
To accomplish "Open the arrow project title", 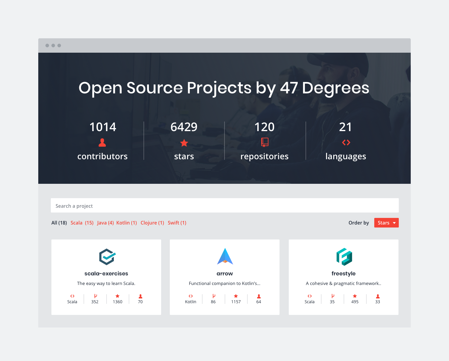I will pyautogui.click(x=225, y=274).
